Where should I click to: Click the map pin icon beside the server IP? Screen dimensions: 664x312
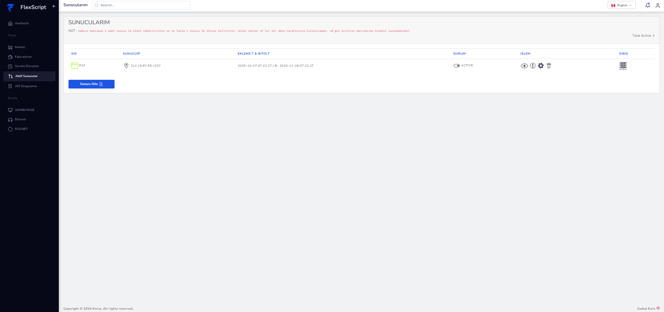(126, 65)
